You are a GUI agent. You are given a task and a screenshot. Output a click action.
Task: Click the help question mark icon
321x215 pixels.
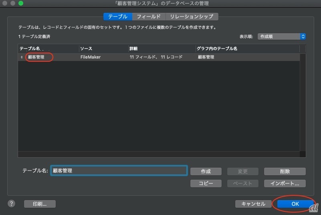click(x=11, y=204)
